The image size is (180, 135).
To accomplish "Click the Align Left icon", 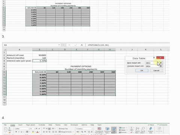I will [44, 132].
